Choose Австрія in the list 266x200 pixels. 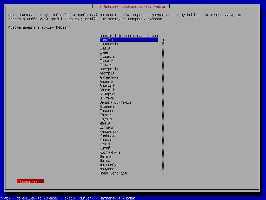tap(129, 73)
